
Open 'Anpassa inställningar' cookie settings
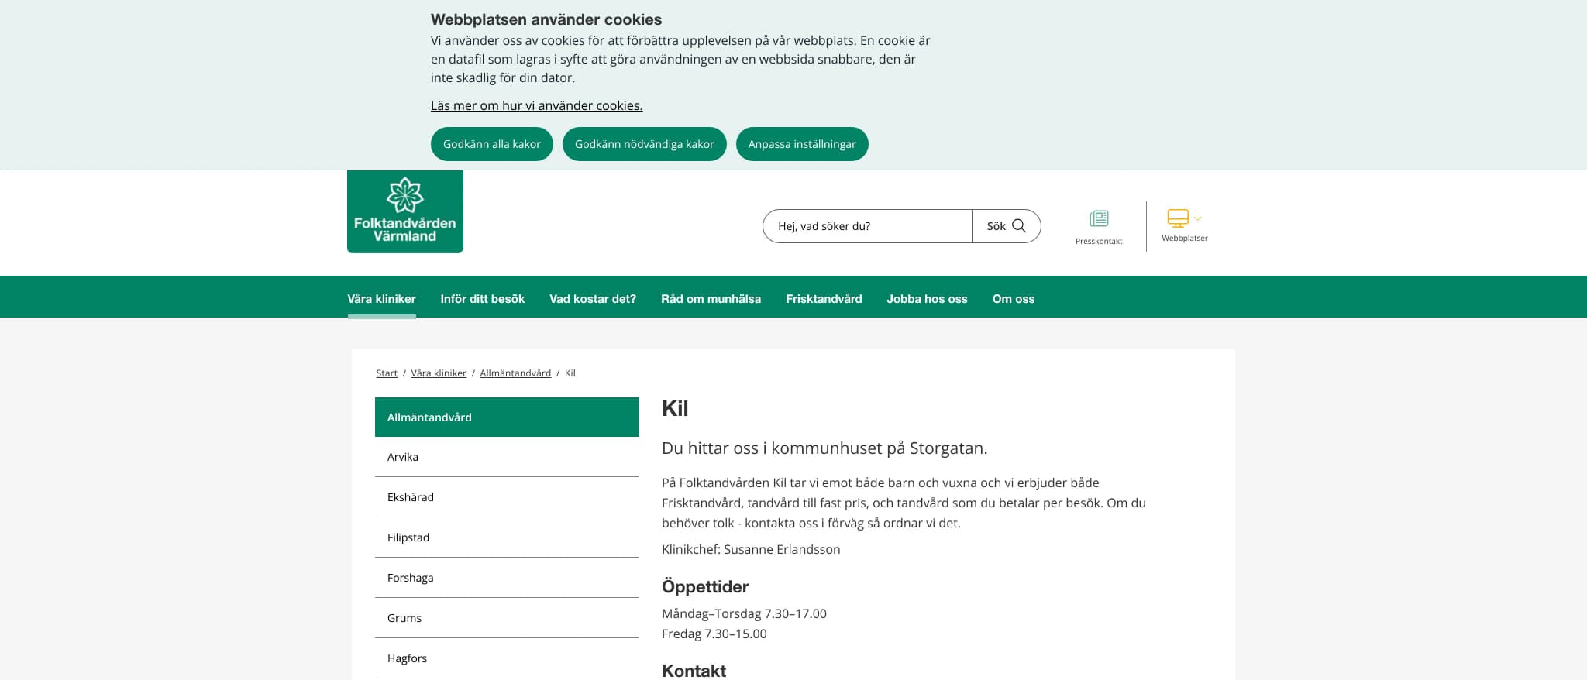[802, 144]
